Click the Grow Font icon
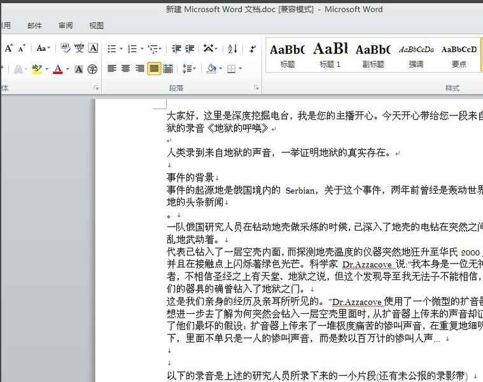This screenshot has width=483, height=382. click(x=9, y=48)
